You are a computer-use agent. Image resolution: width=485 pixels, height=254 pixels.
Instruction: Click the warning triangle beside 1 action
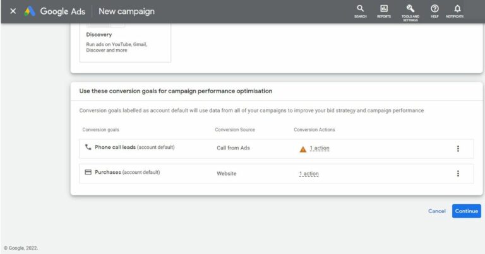(303, 149)
